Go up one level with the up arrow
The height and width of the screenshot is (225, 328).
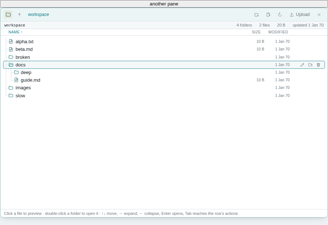pyautogui.click(x=19, y=15)
